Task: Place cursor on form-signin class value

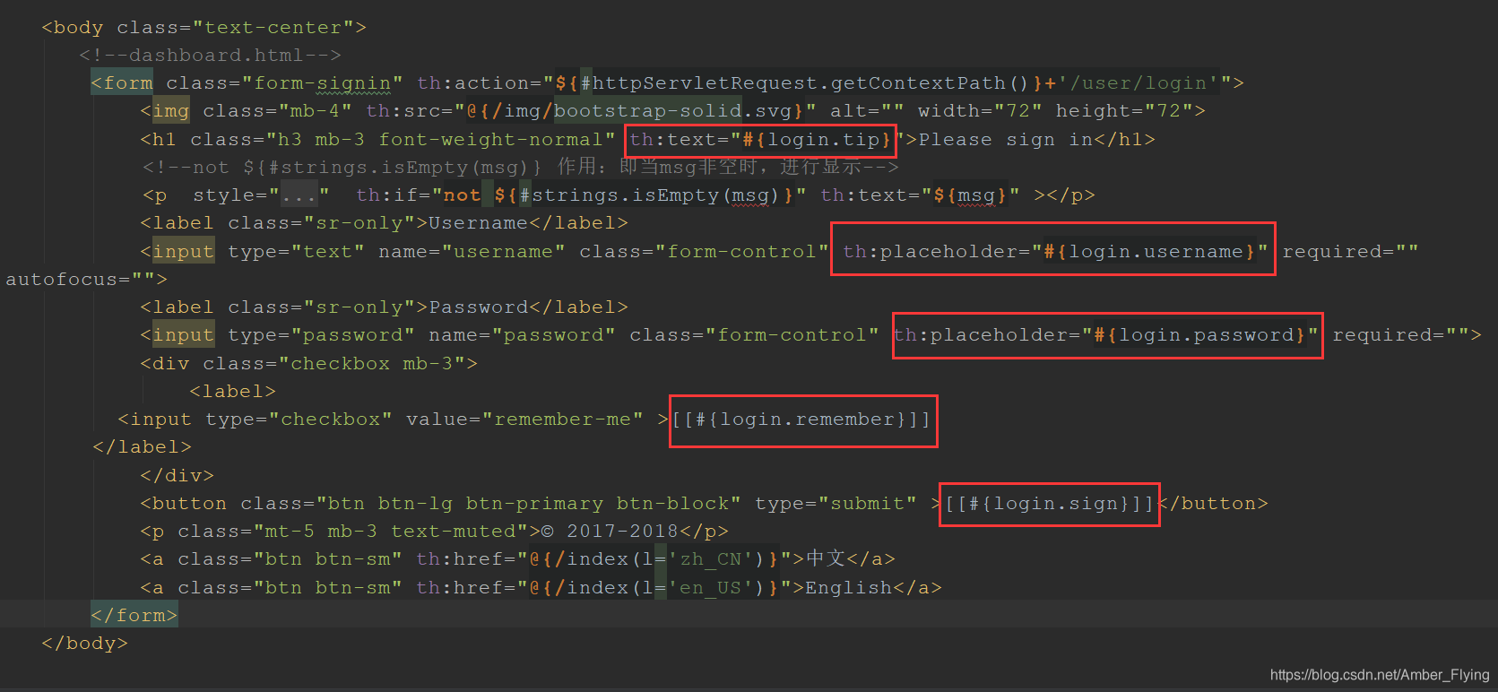Action: 323,83
